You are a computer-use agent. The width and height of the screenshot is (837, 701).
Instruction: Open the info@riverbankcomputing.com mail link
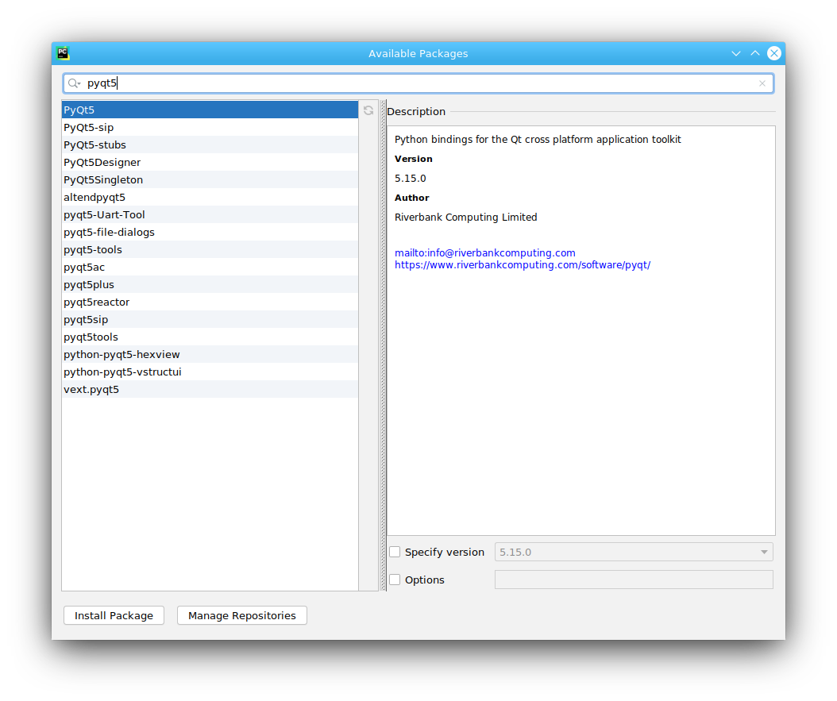click(485, 252)
